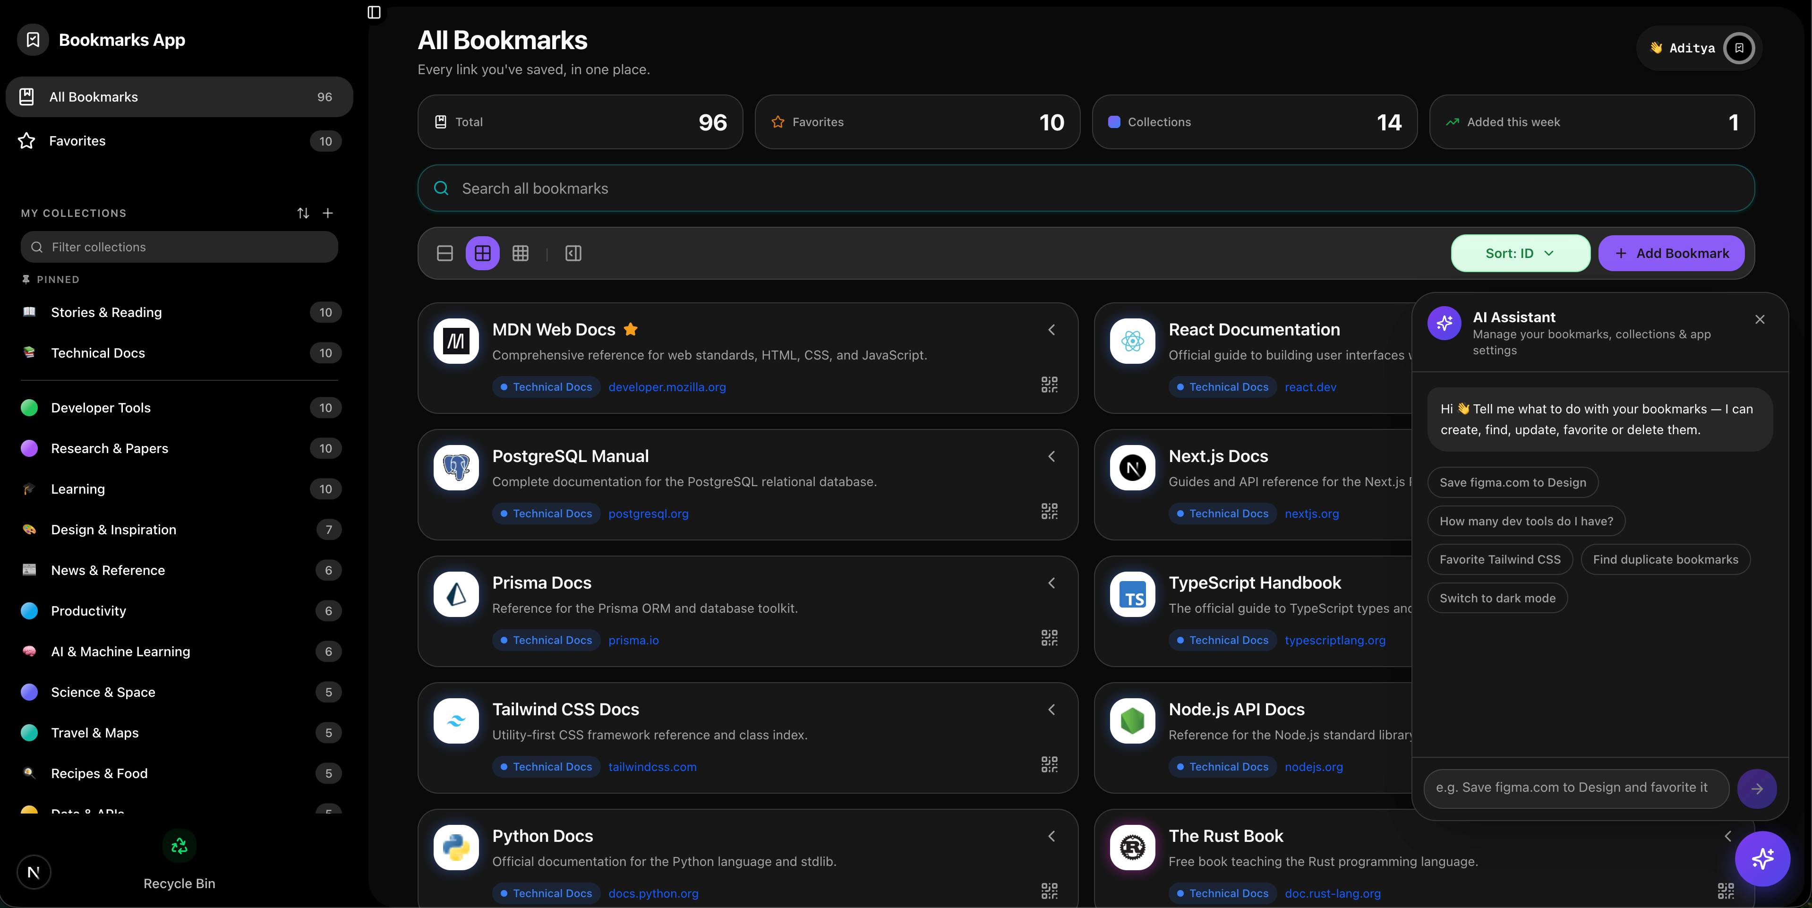Choose 'Switch to dark mode' suggestion
Screen dimensions: 1812x908
1497,598
